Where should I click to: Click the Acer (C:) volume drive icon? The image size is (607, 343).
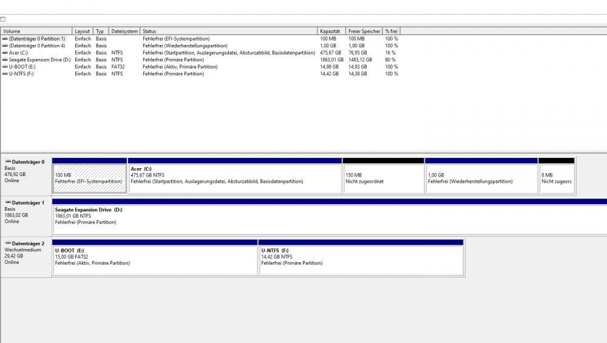pyautogui.click(x=5, y=53)
